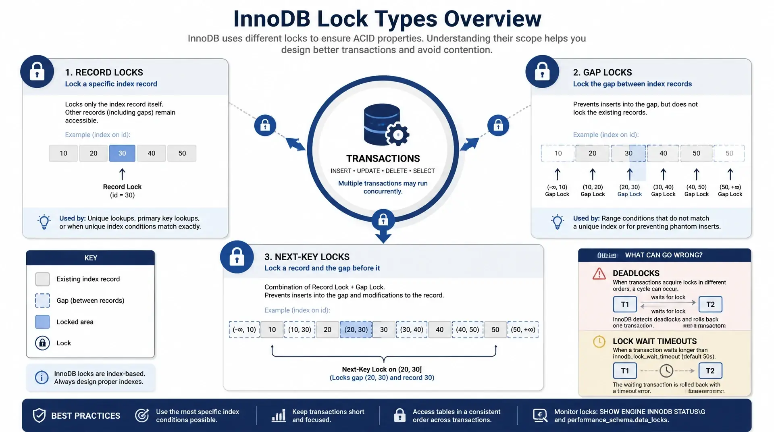Select the (50, +∞) gap in Next-Key example

coord(523,330)
